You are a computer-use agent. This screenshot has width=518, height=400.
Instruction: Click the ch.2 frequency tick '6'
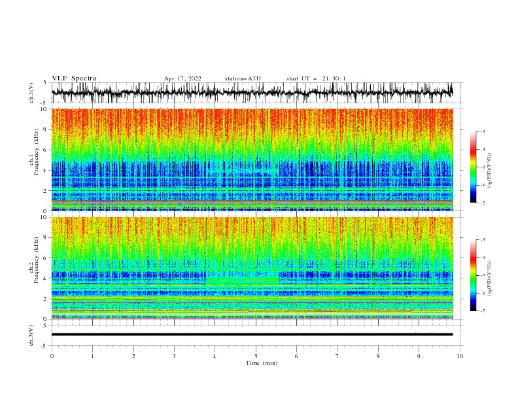[45, 258]
